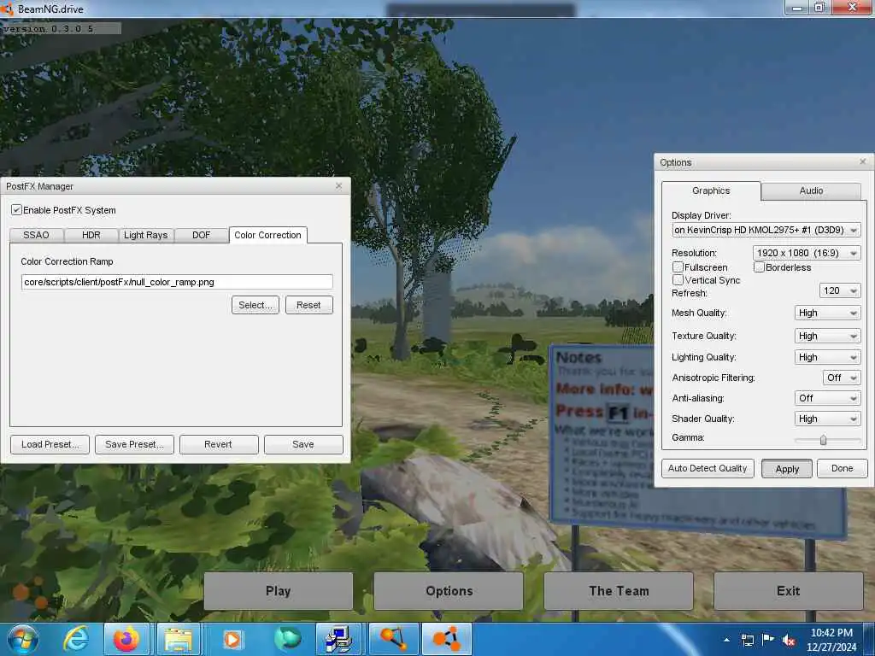Click the muted volume tray icon

tap(789, 640)
